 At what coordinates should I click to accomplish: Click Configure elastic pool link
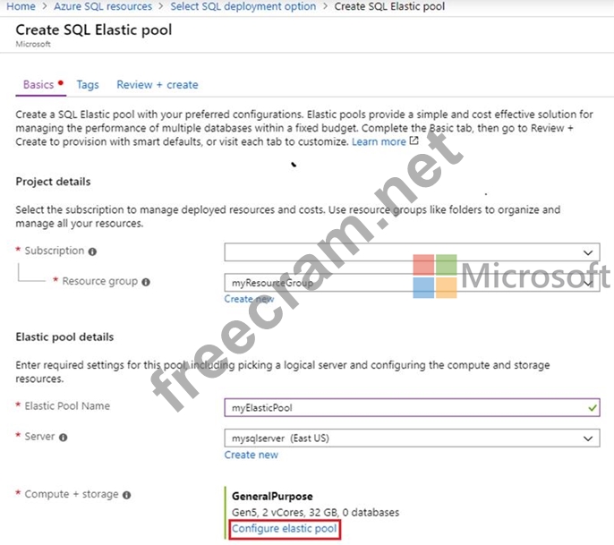[x=285, y=529]
